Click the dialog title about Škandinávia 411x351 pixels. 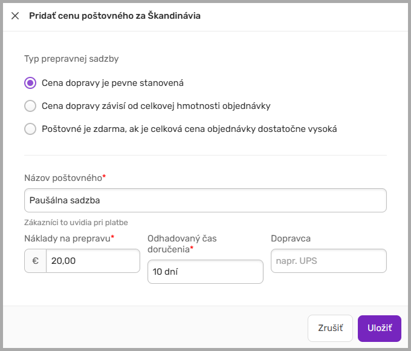[x=115, y=16]
